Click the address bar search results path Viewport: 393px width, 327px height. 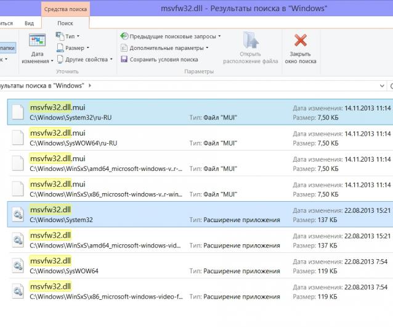[x=42, y=86]
